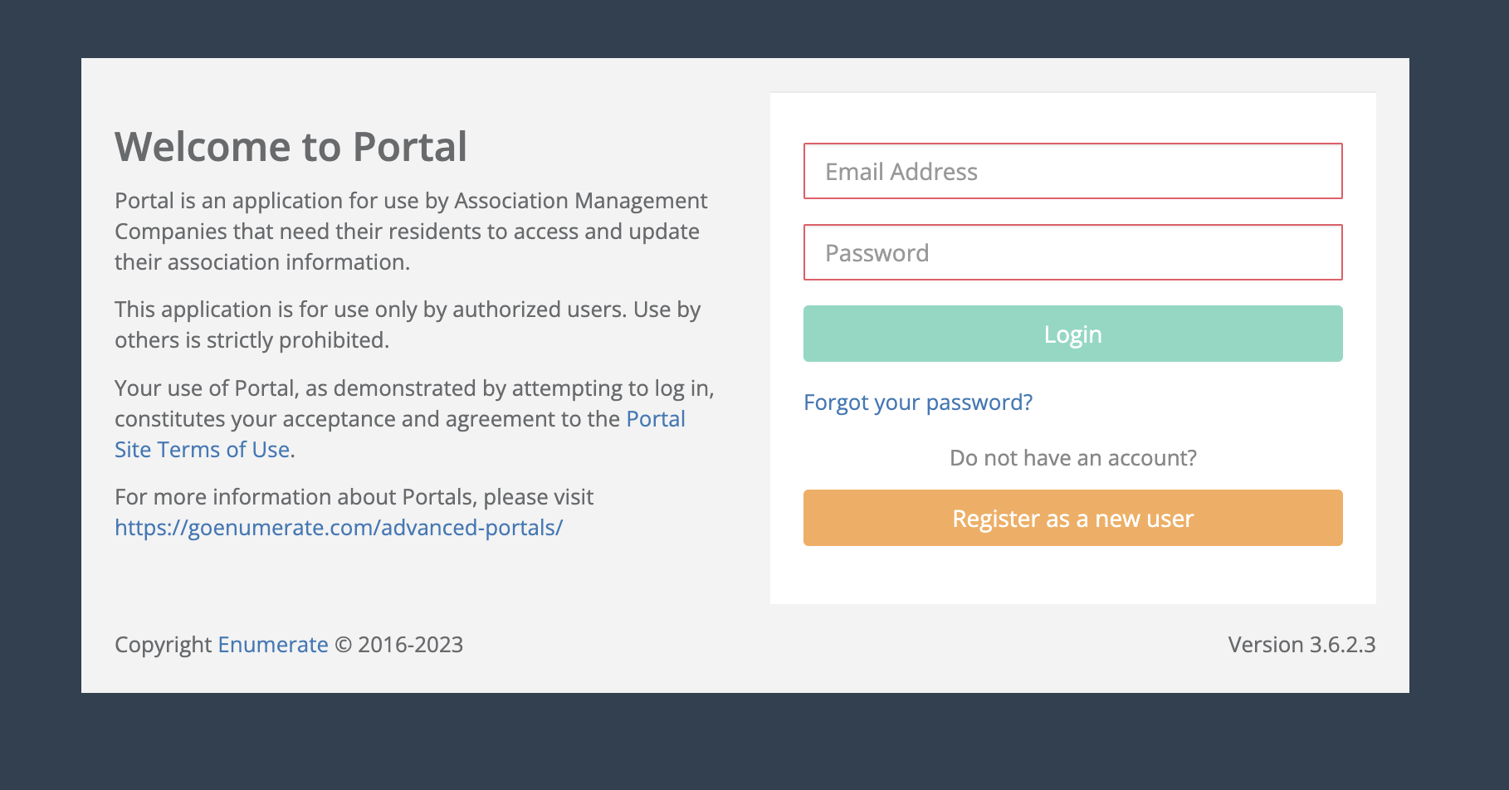The width and height of the screenshot is (1509, 790).
Task: Click the "2016-2023" copyright year text
Action: [x=410, y=645]
